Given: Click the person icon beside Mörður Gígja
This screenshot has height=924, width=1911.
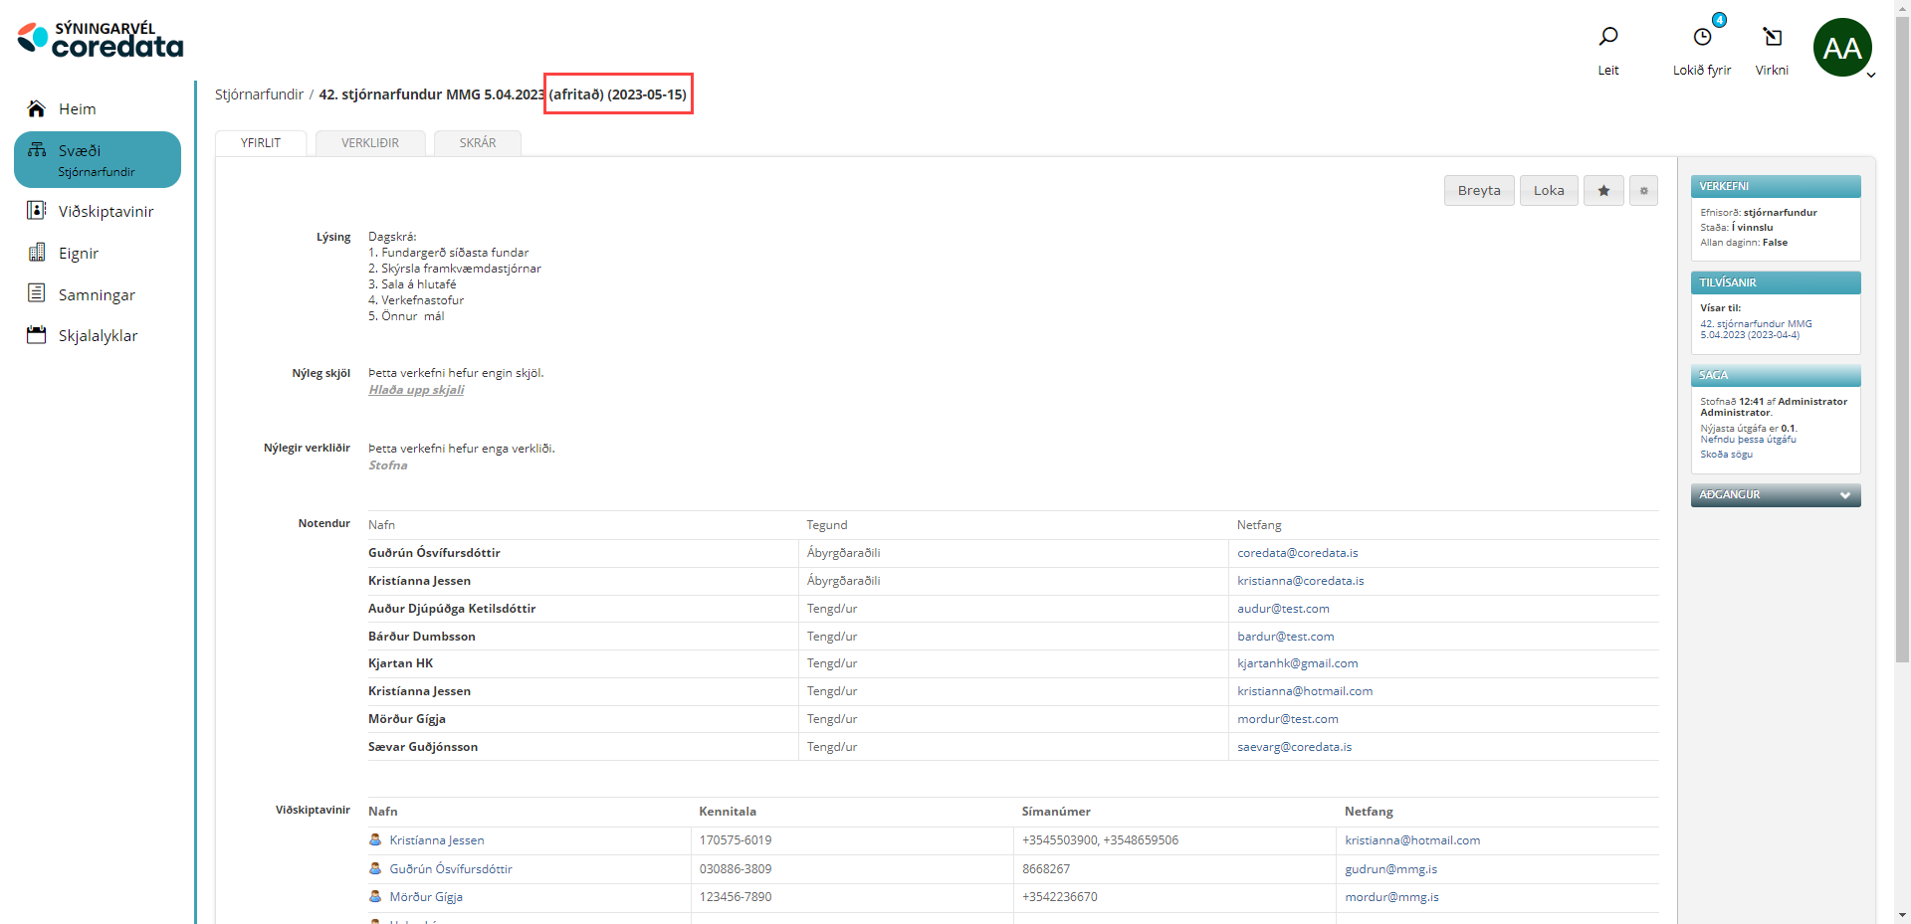Looking at the screenshot, I should point(375,897).
